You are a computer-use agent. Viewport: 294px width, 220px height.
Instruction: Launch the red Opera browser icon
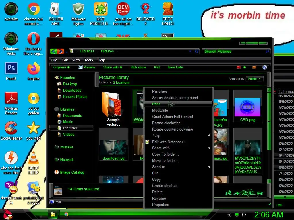click(33, 44)
